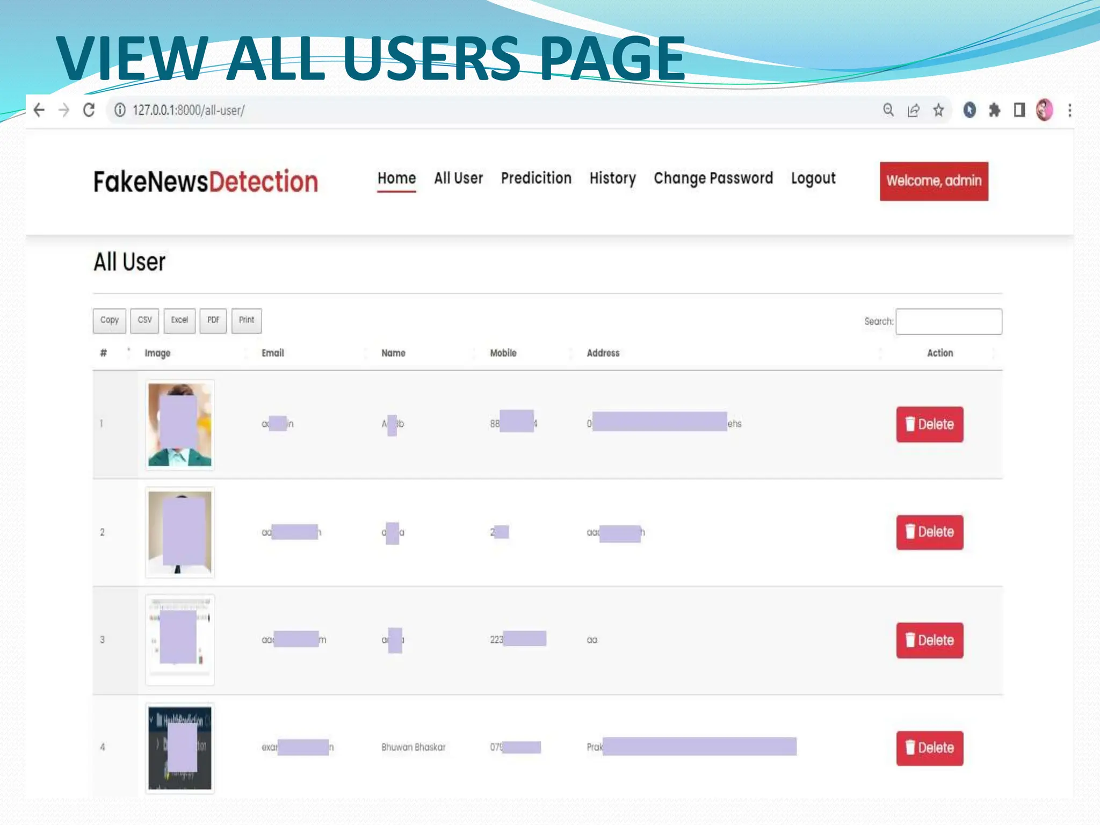This screenshot has height=825, width=1100.
Task: Click the site info icon in address bar
Action: point(120,110)
